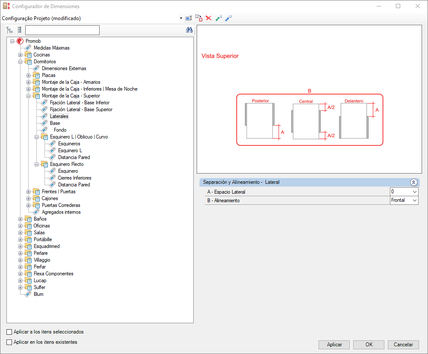Select Fijación Lateral - Base Superior
This screenshot has height=354, width=428.
81,109
